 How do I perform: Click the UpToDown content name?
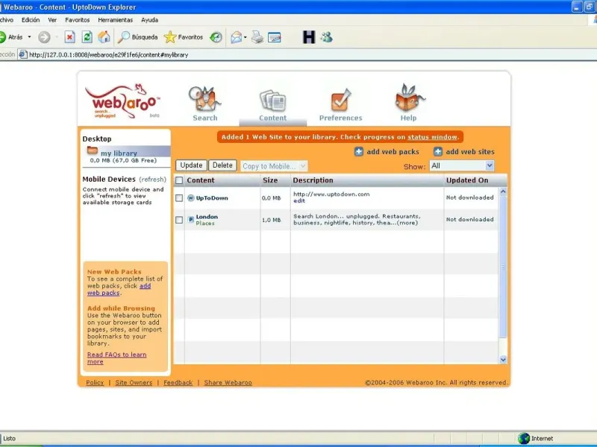click(212, 198)
